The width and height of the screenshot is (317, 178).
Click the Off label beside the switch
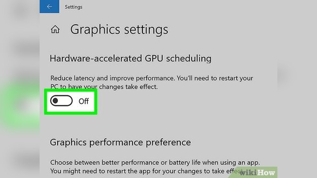84,101
